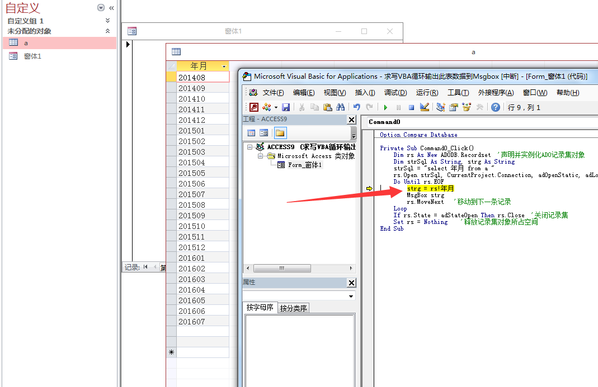Click the Copy icon in the VBA toolbar
The image size is (598, 387).
click(314, 107)
